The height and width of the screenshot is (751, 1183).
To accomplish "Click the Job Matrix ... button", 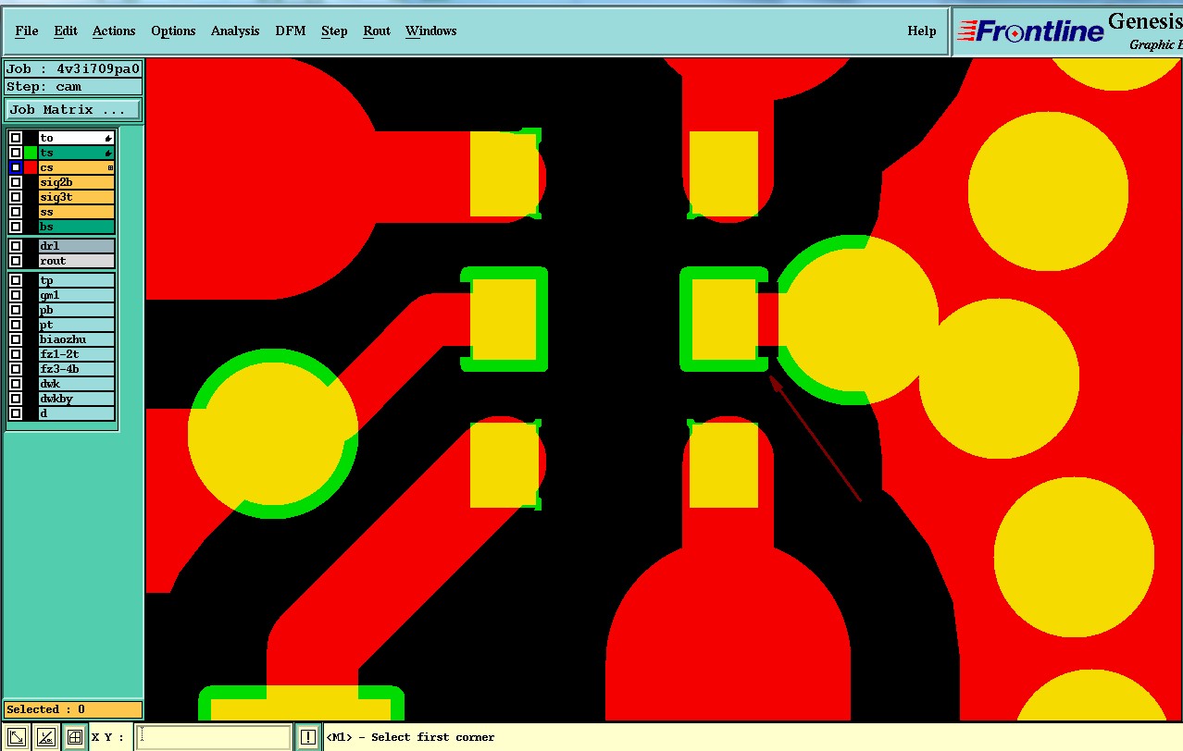I will point(74,109).
